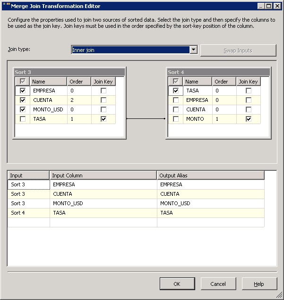Check the MONTO column in Sort 4

click(x=176, y=119)
